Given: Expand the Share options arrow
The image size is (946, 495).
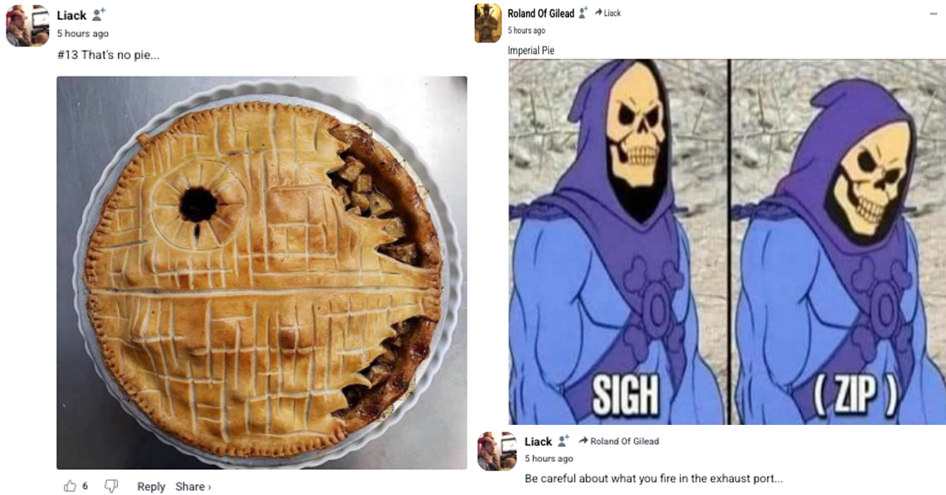Looking at the screenshot, I should [x=209, y=487].
